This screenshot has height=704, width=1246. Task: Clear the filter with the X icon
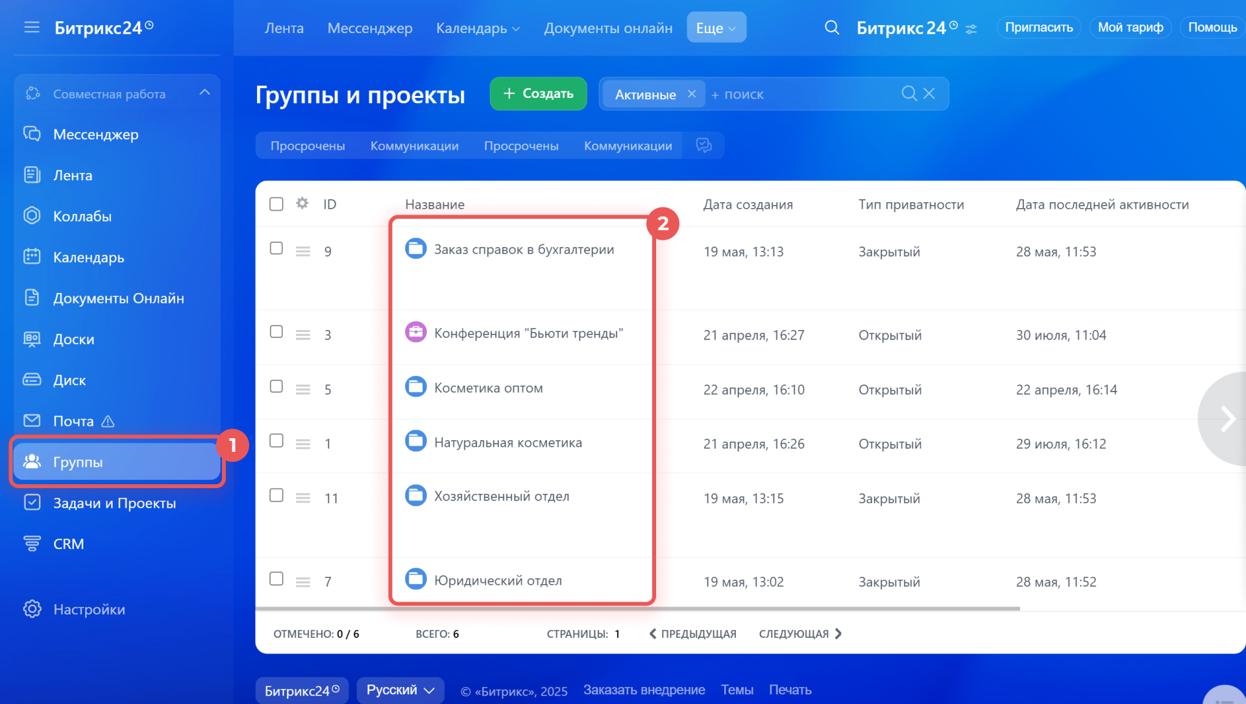coord(929,93)
